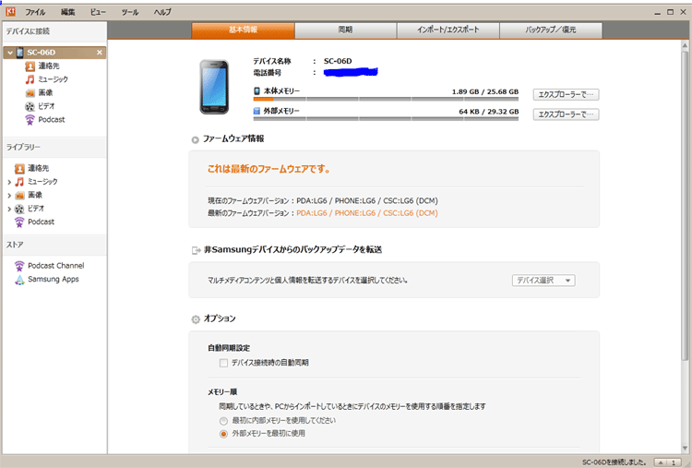This screenshot has width=692, height=468.
Task: Click the 64 KB / 29.32 GB value
Action: point(488,112)
